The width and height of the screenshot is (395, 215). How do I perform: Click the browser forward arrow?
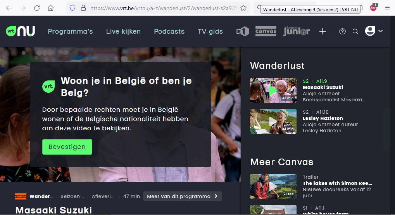22,8
